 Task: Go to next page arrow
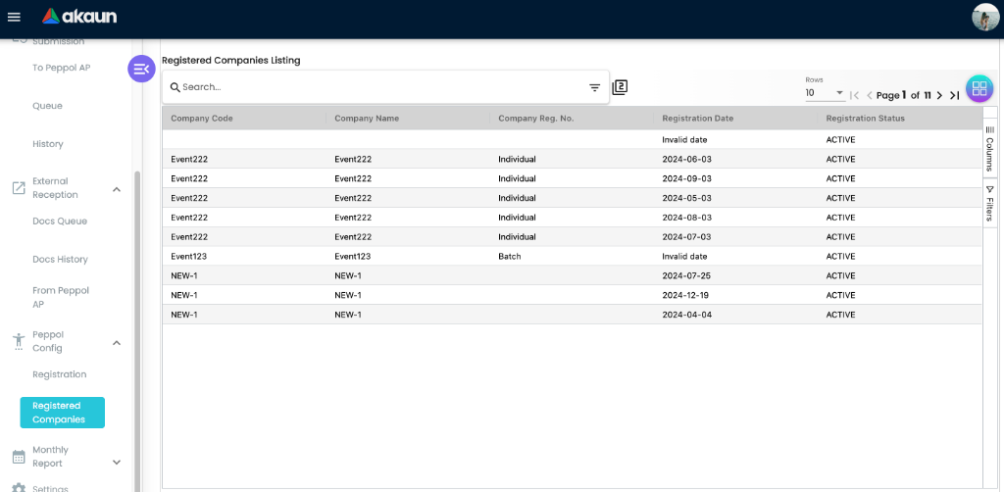click(939, 95)
